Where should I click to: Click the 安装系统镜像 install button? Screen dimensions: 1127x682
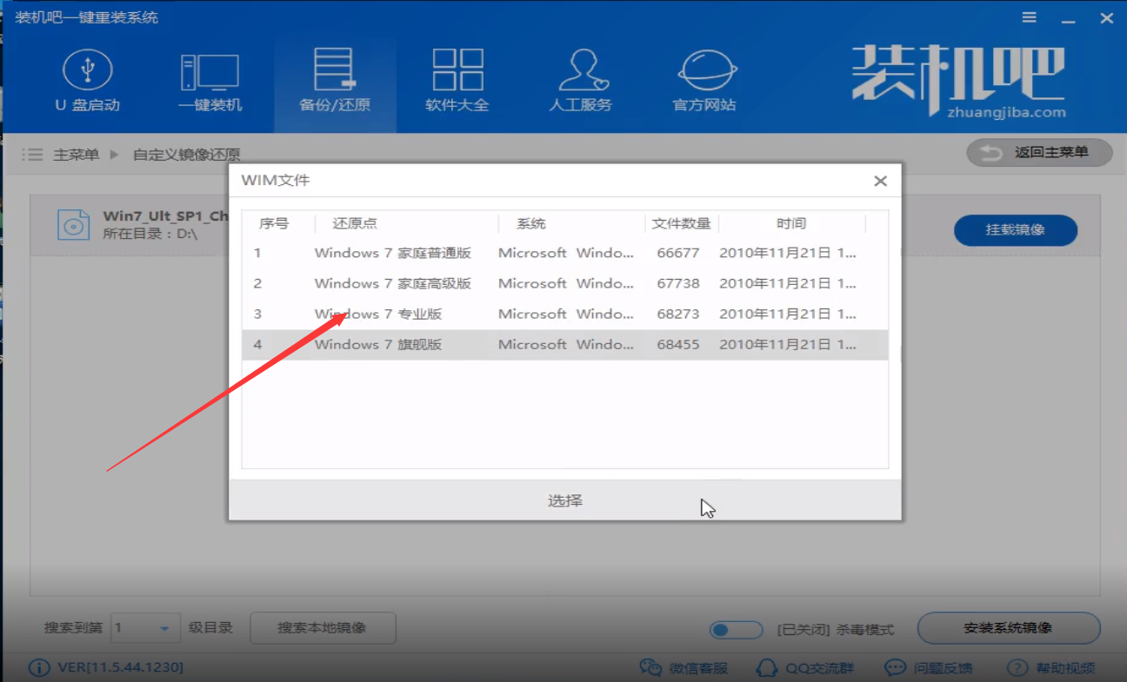[x=1008, y=628]
